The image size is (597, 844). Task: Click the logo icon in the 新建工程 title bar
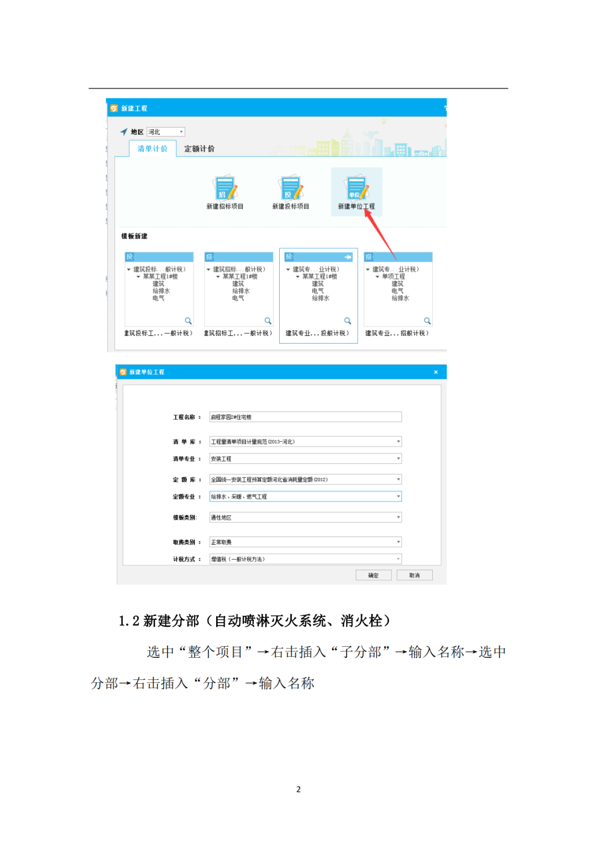[114, 107]
